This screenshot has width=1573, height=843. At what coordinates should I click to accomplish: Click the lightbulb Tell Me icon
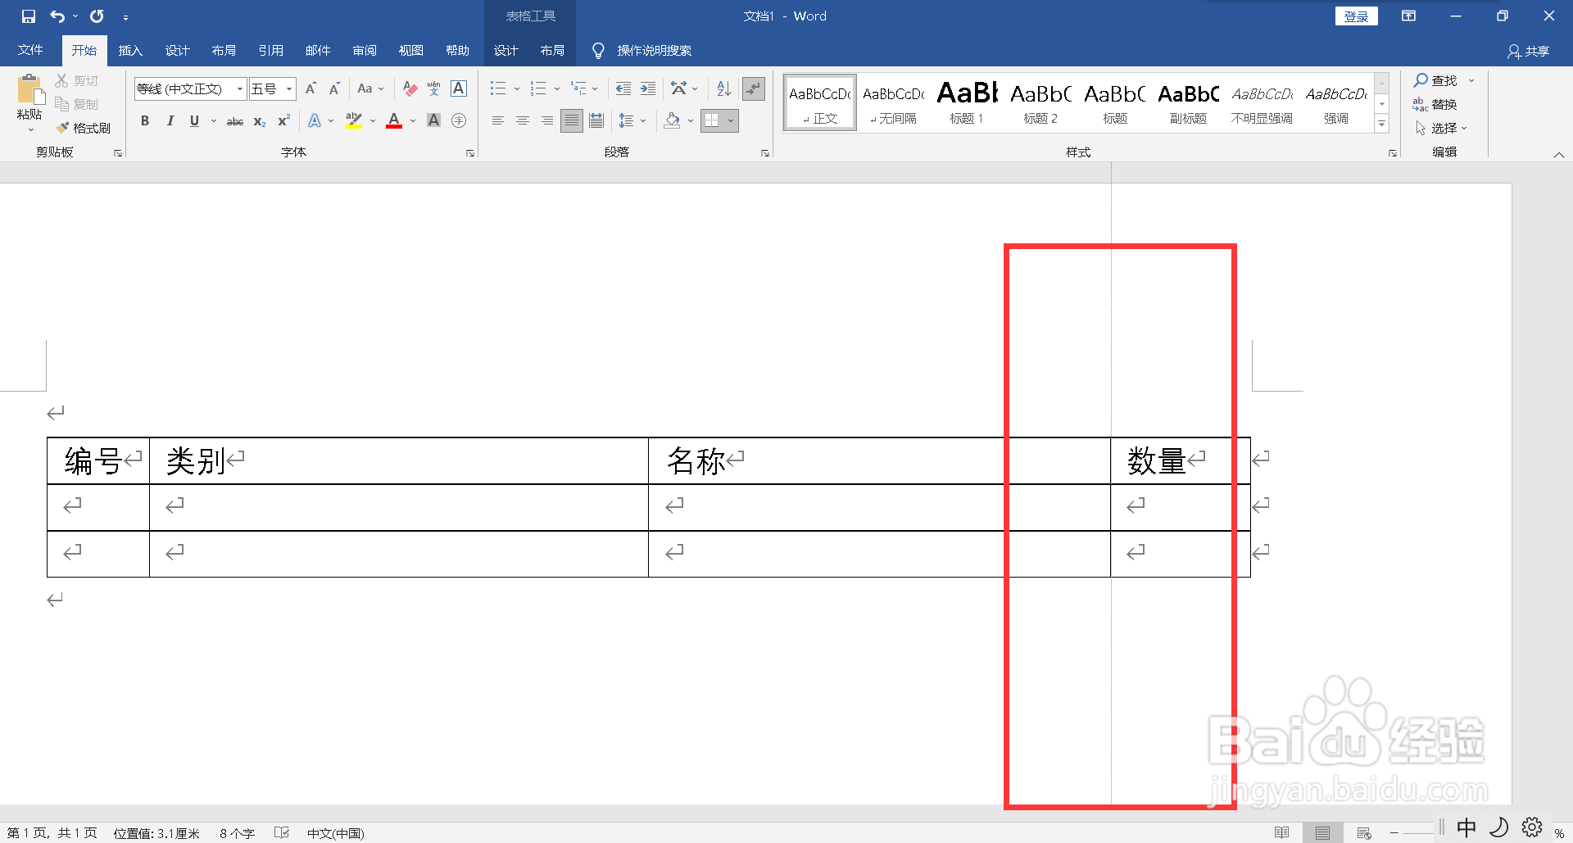point(598,51)
